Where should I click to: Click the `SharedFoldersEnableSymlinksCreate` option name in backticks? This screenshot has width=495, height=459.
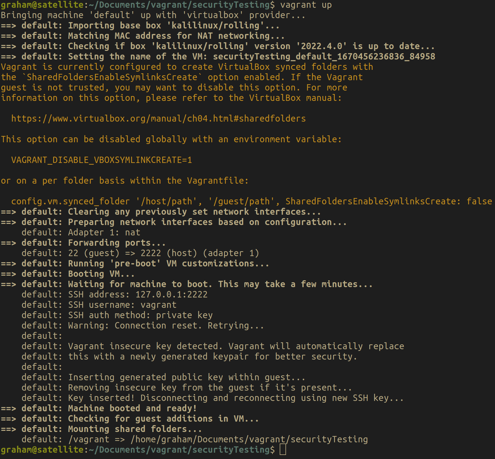point(112,77)
